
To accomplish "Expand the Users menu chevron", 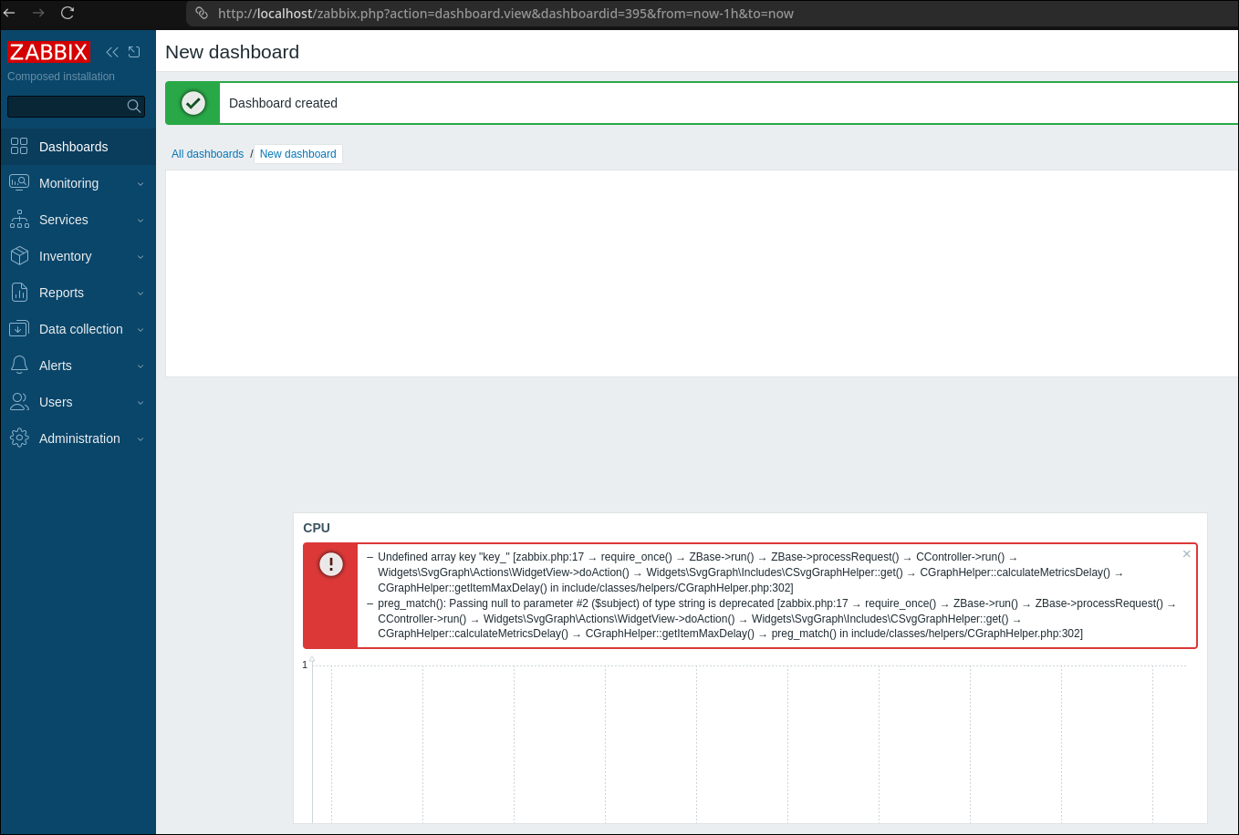I will point(141,403).
